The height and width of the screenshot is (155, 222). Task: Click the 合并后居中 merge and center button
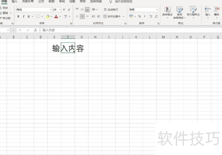point(112,16)
